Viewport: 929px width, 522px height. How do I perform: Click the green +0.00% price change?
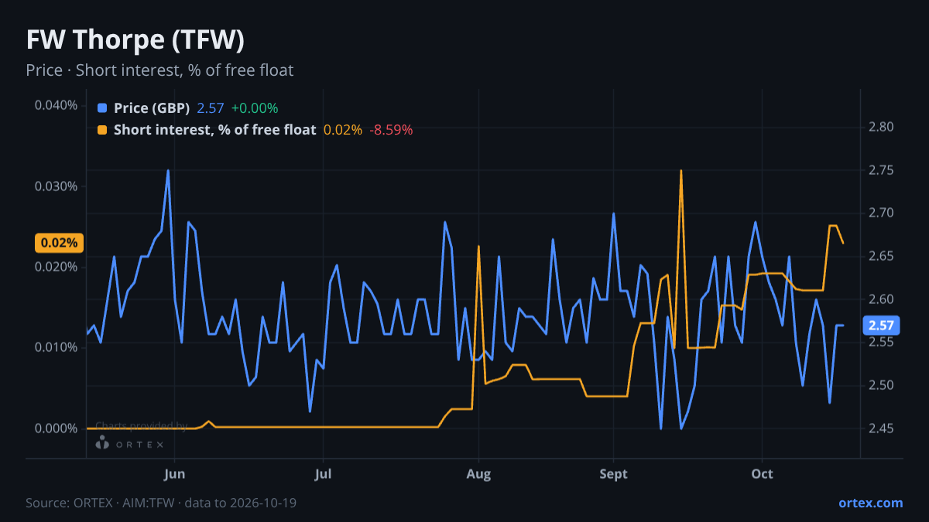[255, 108]
